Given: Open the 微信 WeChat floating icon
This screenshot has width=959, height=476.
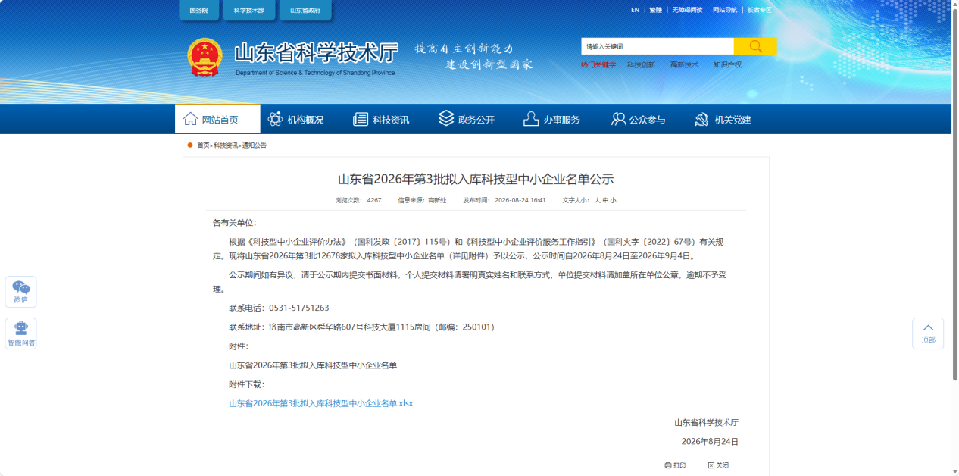Looking at the screenshot, I should pos(20,292).
